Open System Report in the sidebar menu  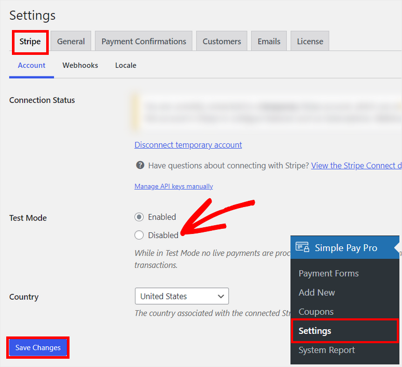pyautogui.click(x=327, y=350)
